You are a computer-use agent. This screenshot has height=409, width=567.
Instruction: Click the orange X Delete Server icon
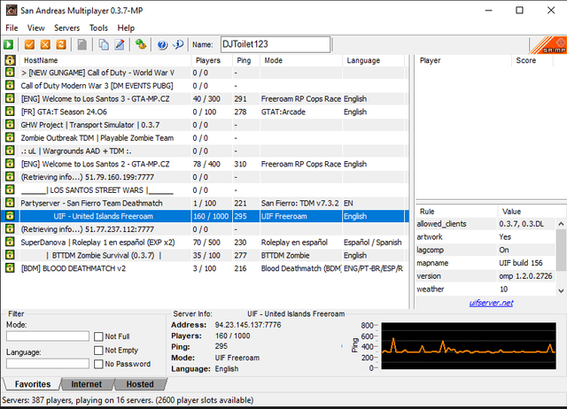[45, 44]
